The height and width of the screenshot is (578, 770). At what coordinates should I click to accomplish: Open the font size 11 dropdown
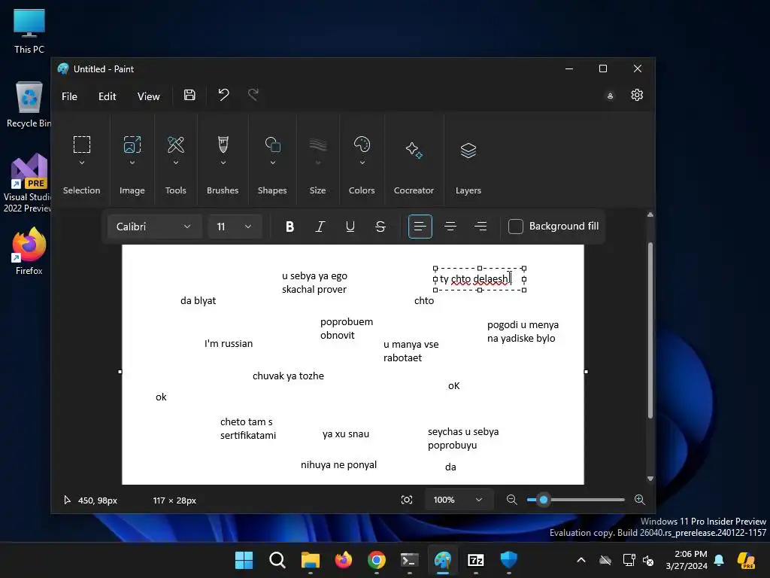pos(235,227)
